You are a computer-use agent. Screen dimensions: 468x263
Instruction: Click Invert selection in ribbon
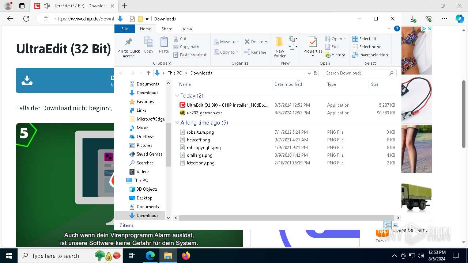pyautogui.click(x=370, y=55)
